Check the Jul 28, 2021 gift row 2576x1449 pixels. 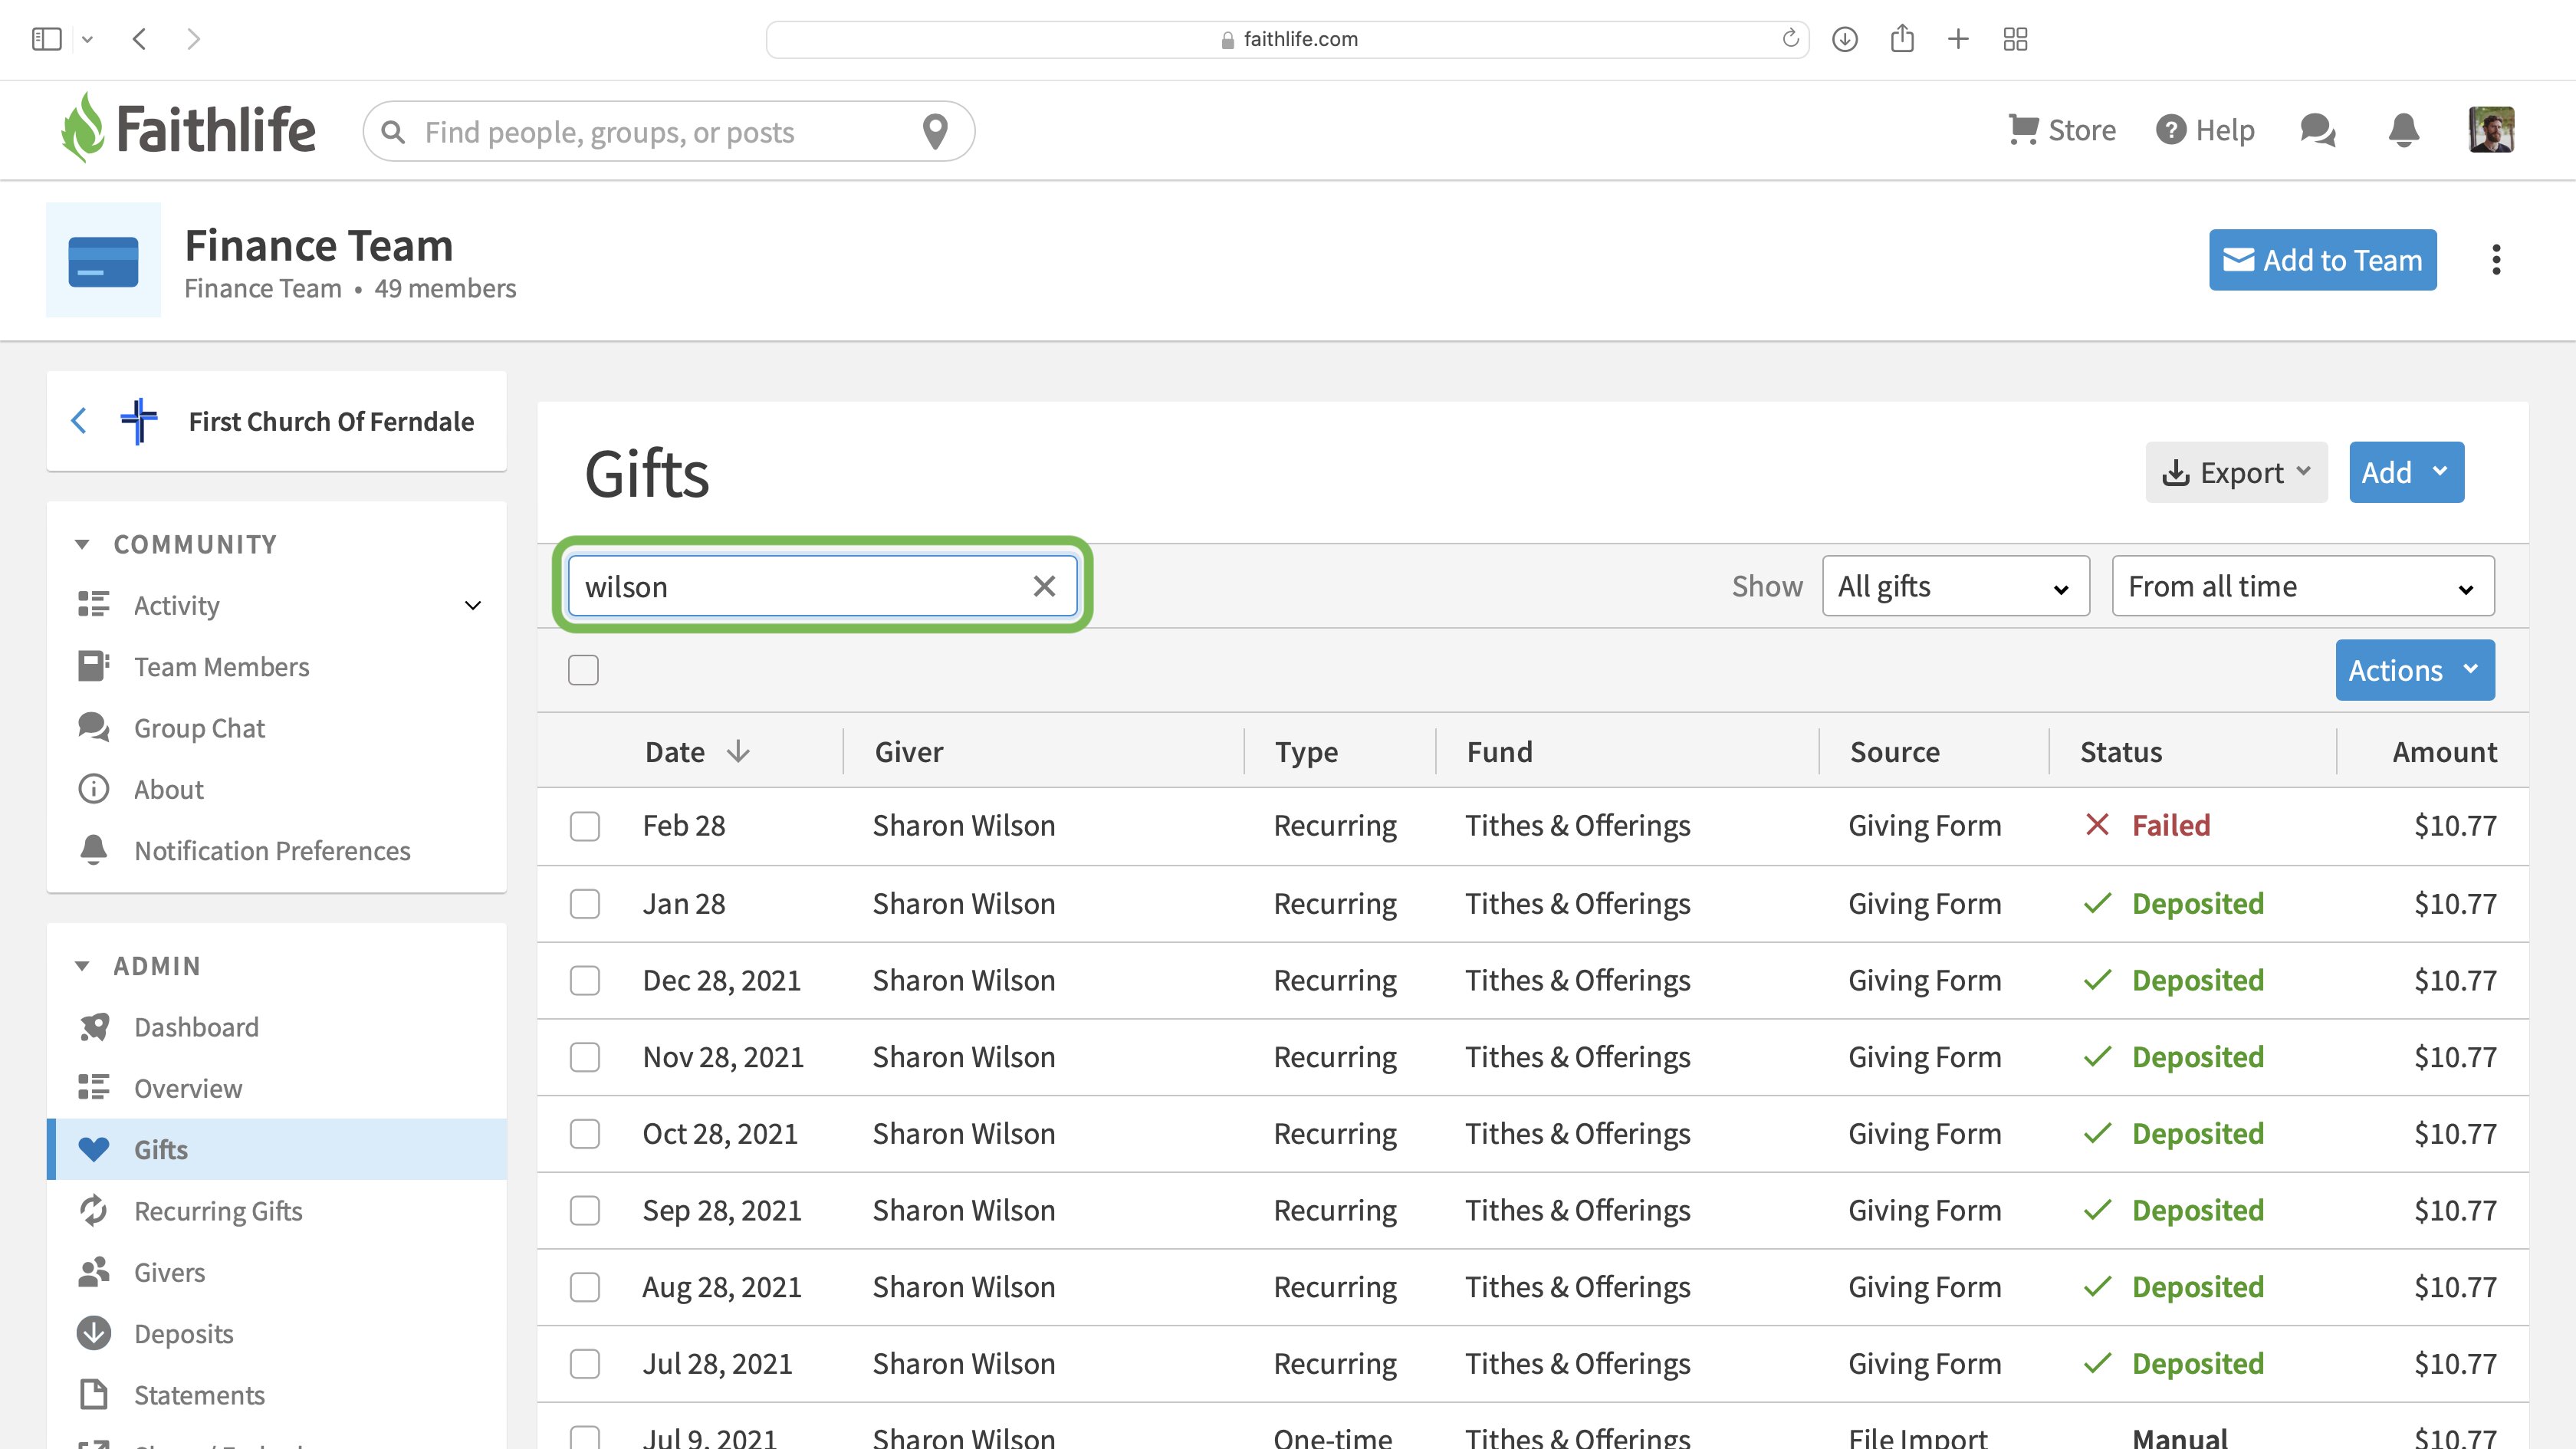[x=585, y=1364]
